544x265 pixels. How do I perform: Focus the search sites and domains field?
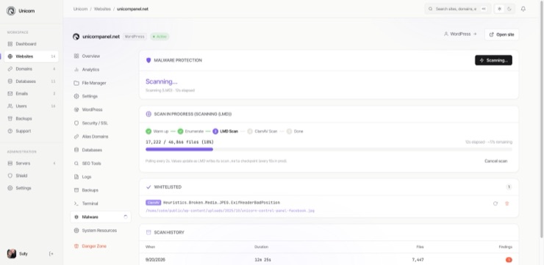click(457, 9)
